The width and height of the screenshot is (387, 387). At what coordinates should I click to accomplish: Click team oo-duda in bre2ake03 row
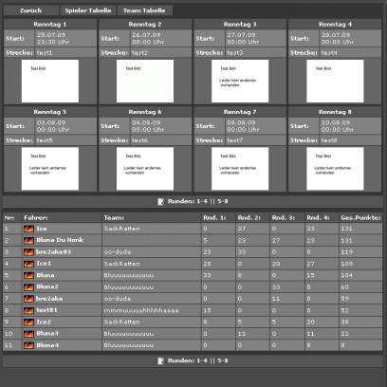(118, 252)
